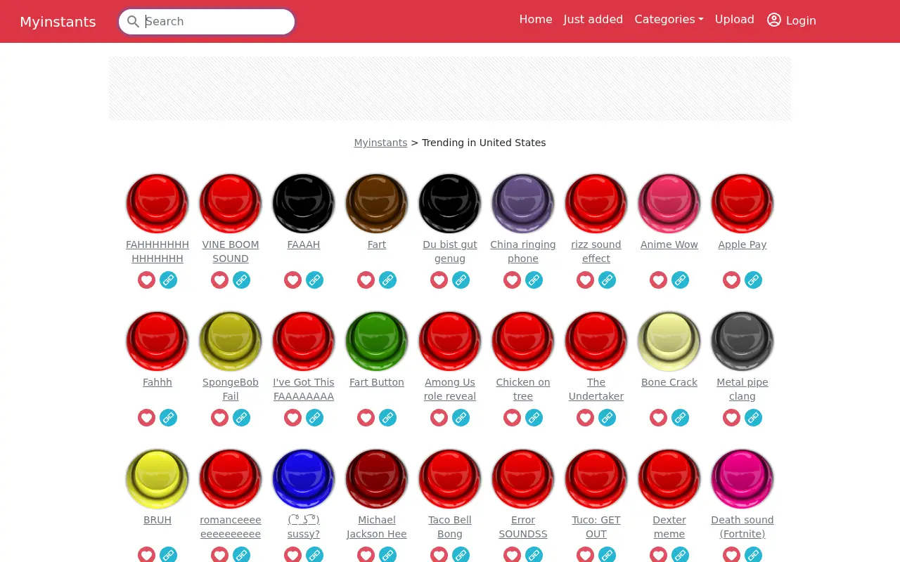Play the yellow SpongeBob Fail button
Screen dimensions: 900x562
231,341
